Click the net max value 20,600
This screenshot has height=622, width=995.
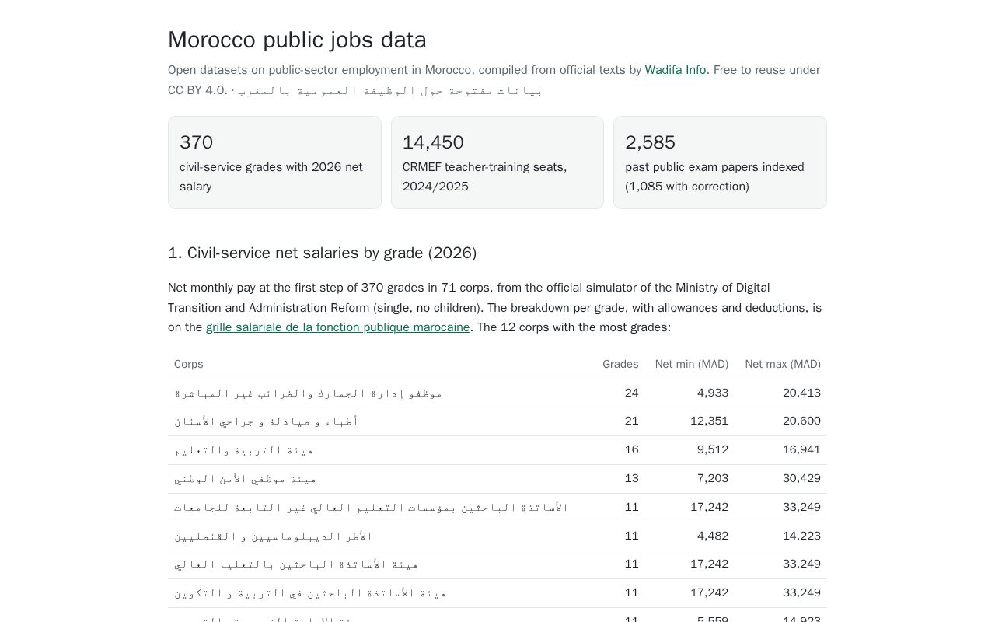(801, 421)
